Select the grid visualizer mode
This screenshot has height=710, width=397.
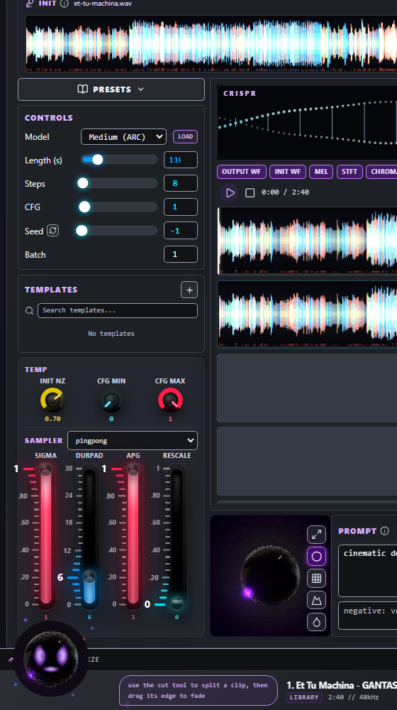pyautogui.click(x=316, y=578)
